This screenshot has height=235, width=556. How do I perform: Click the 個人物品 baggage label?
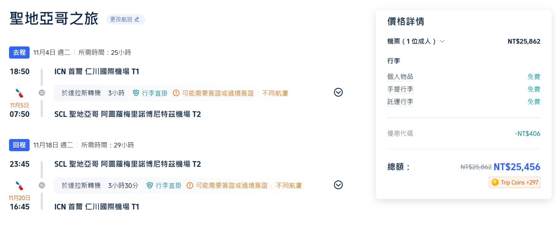point(400,77)
